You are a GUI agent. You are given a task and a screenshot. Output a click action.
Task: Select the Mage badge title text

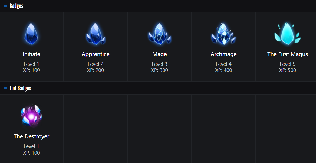pos(160,54)
